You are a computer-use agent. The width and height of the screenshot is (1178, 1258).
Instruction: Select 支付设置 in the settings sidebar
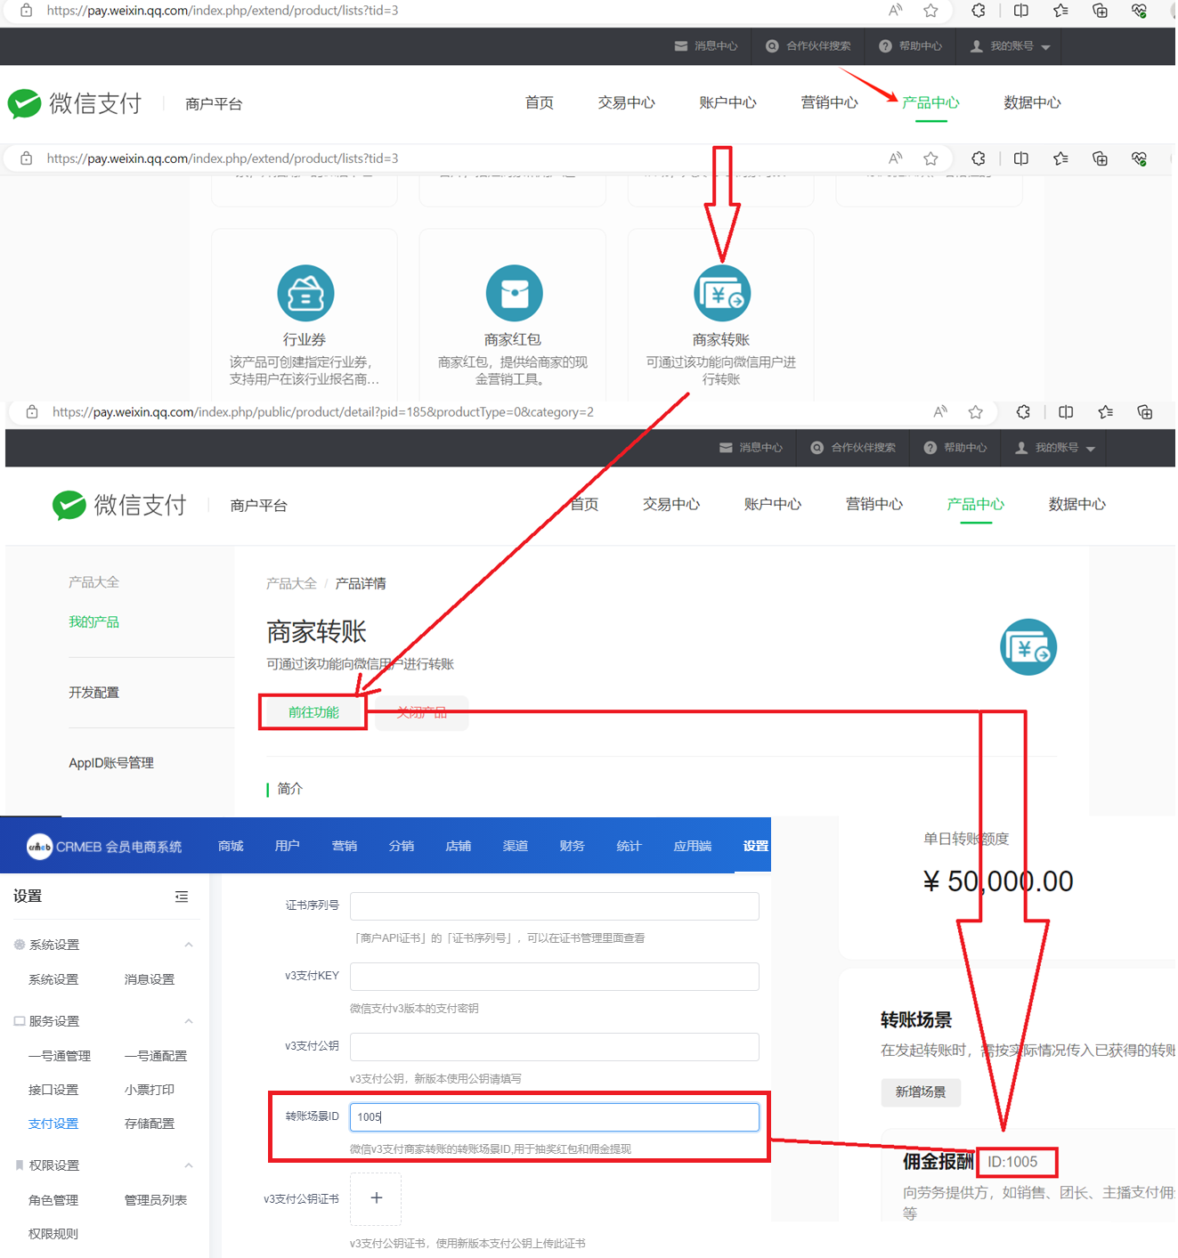tap(53, 1124)
